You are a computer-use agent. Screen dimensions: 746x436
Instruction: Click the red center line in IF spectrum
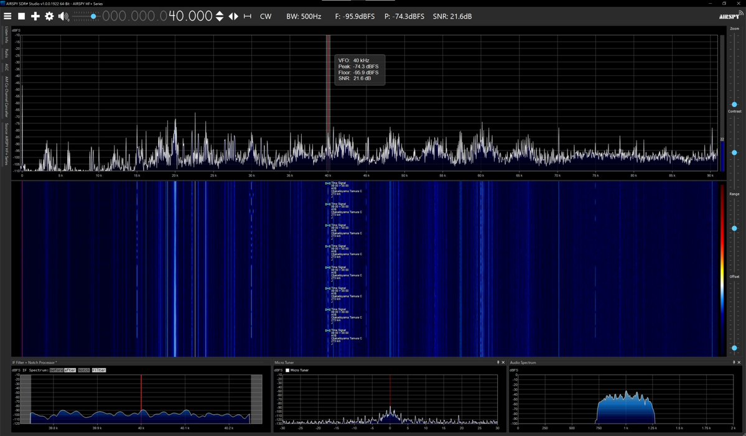pos(141,399)
